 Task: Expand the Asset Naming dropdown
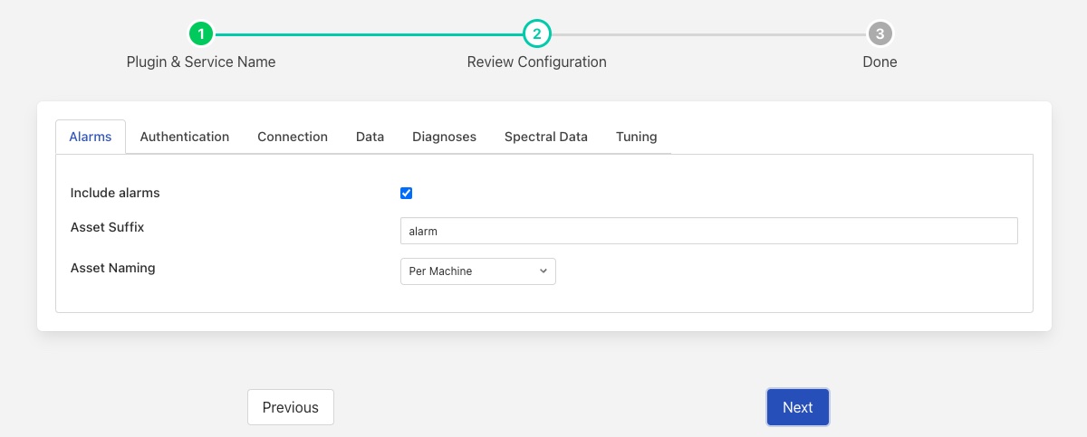click(477, 271)
